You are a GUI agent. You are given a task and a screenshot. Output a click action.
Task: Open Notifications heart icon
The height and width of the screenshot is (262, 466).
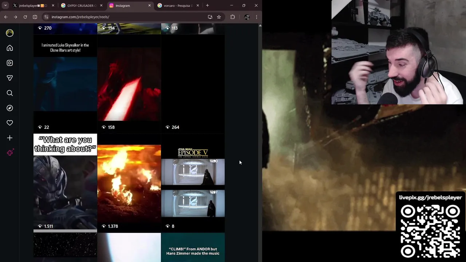pyautogui.click(x=10, y=123)
